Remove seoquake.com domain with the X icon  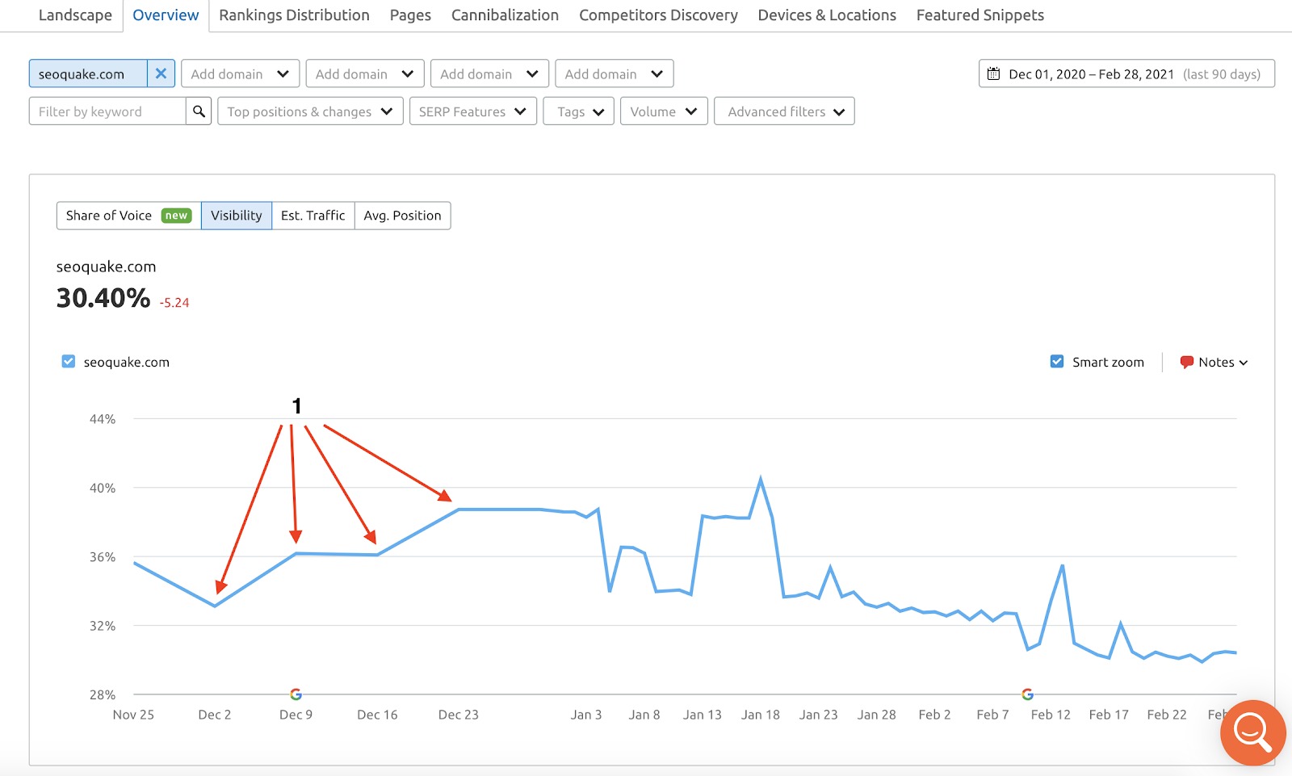click(161, 73)
